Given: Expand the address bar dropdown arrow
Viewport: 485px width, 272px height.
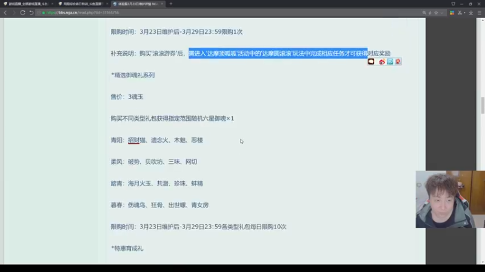Looking at the screenshot, I should pyautogui.click(x=442, y=13).
